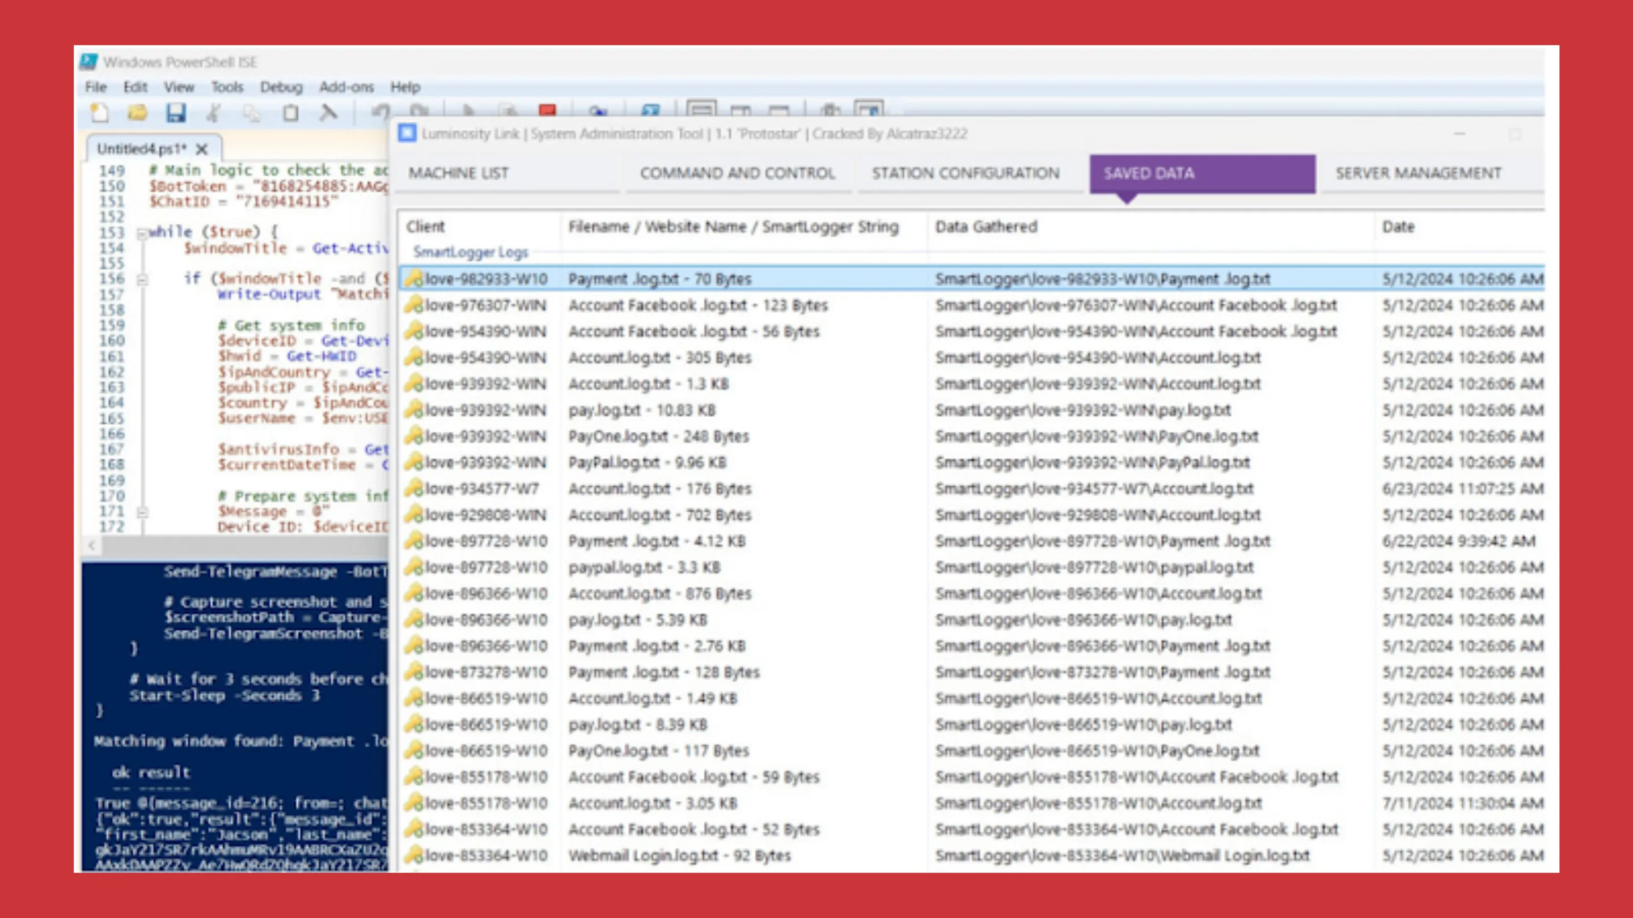
Task: Switch to the MACHINE LIST tab
Action: 507,173
